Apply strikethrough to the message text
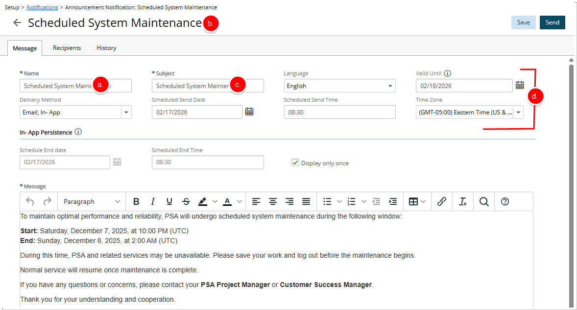Viewport: 577px width, 310px height. click(x=186, y=201)
